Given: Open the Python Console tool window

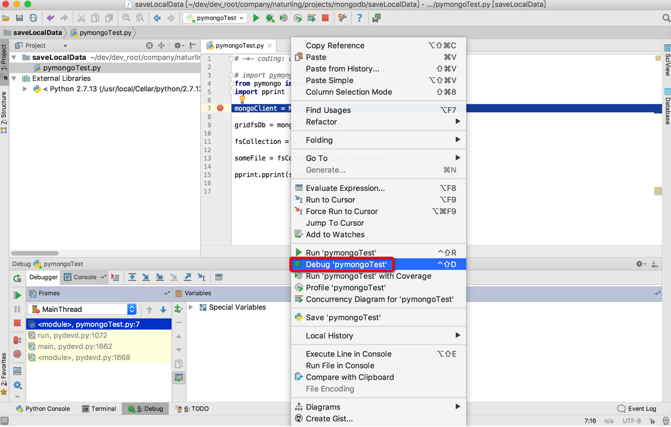Looking at the screenshot, I should pyautogui.click(x=43, y=409).
